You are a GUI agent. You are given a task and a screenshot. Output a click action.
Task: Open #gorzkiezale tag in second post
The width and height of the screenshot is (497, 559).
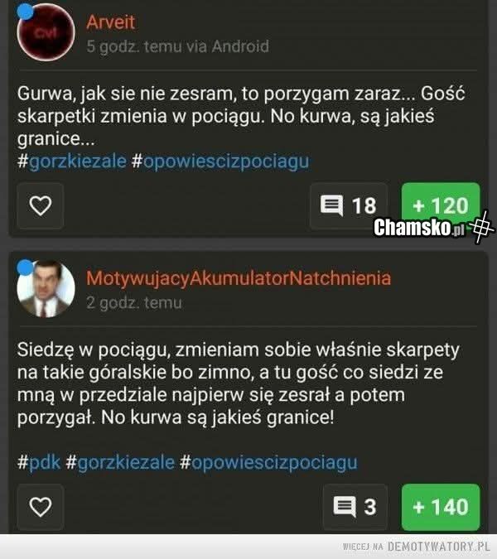pyautogui.click(x=120, y=462)
